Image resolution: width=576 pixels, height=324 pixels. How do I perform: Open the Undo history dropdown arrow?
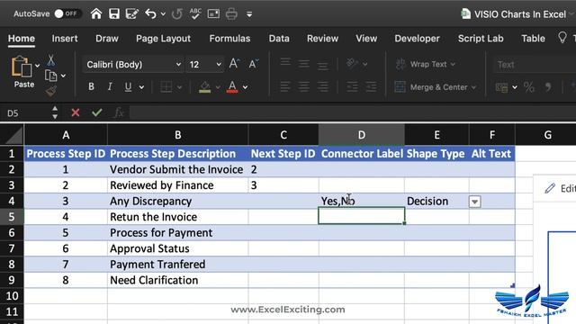163,14
